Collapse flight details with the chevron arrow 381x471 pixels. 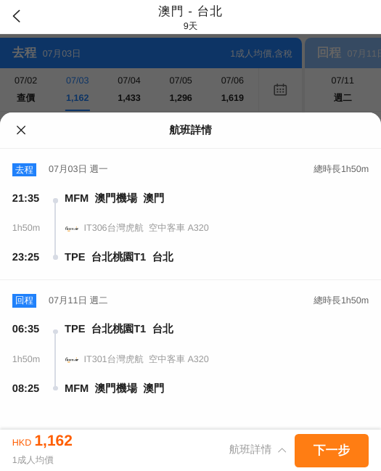click(x=282, y=450)
